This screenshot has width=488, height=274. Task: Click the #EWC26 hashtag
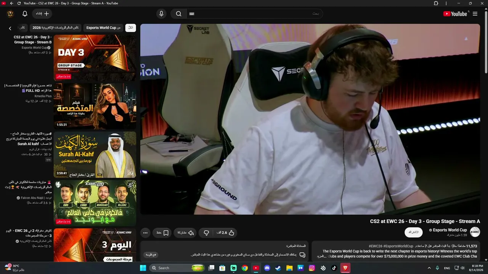click(x=376, y=246)
